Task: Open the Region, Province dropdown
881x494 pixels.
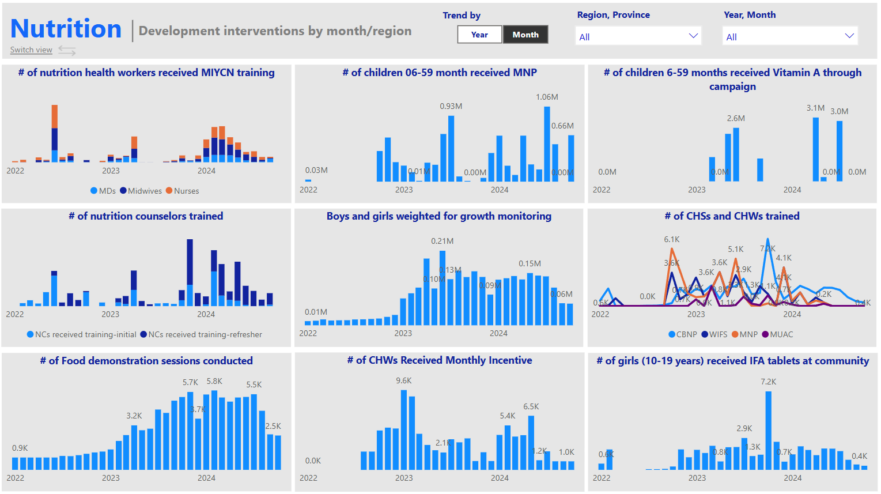Action: pyautogui.click(x=638, y=36)
